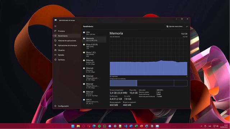
Task: Click the 10,4 GB available value
Action: point(133,93)
